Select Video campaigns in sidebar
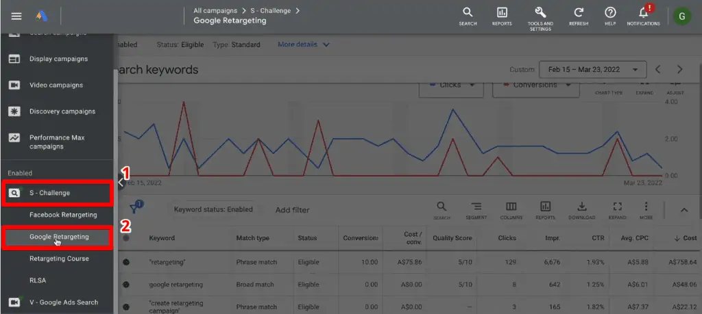Viewport: 702px width, 314px height. (57, 86)
